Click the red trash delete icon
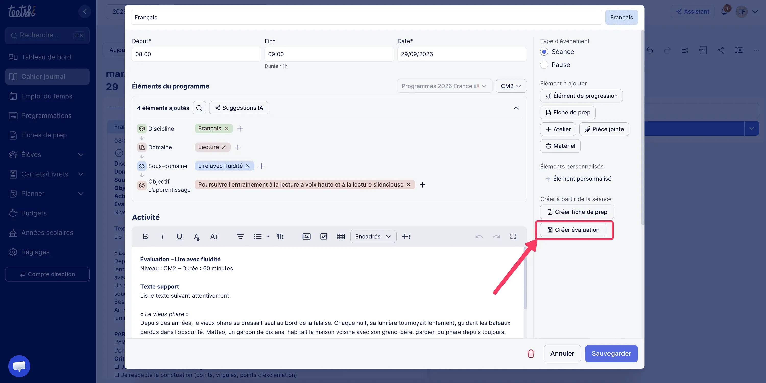 point(531,354)
